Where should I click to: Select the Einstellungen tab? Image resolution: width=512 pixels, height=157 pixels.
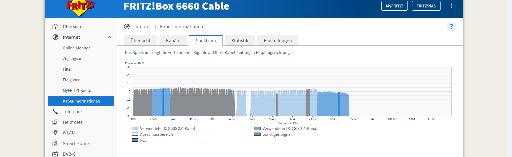click(x=278, y=41)
